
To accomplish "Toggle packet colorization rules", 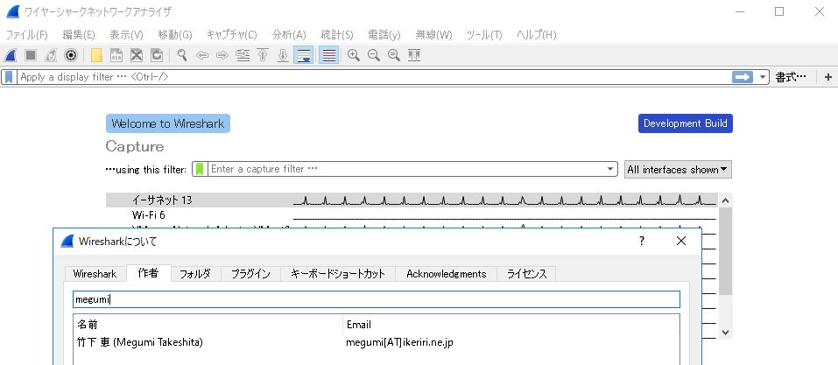I will coord(329,55).
